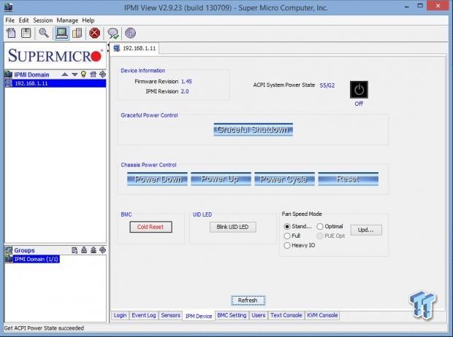
Task: Click the yellow copy pages toolbar icon
Action: [77, 33]
